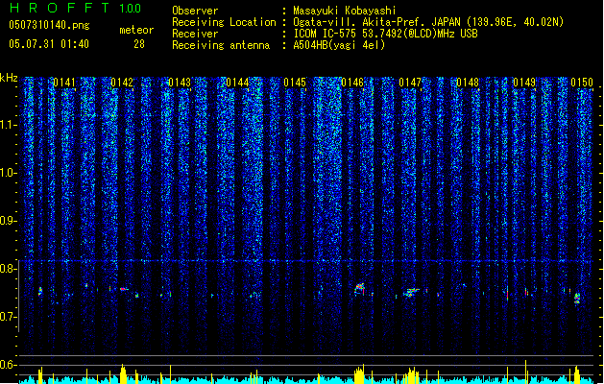Click the receiver ICOM IC-575 53.7492 MHz text
604x384 pixels.
pyautogui.click(x=385, y=34)
